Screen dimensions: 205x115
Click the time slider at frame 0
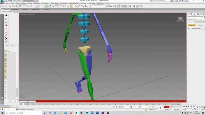click(27, 101)
